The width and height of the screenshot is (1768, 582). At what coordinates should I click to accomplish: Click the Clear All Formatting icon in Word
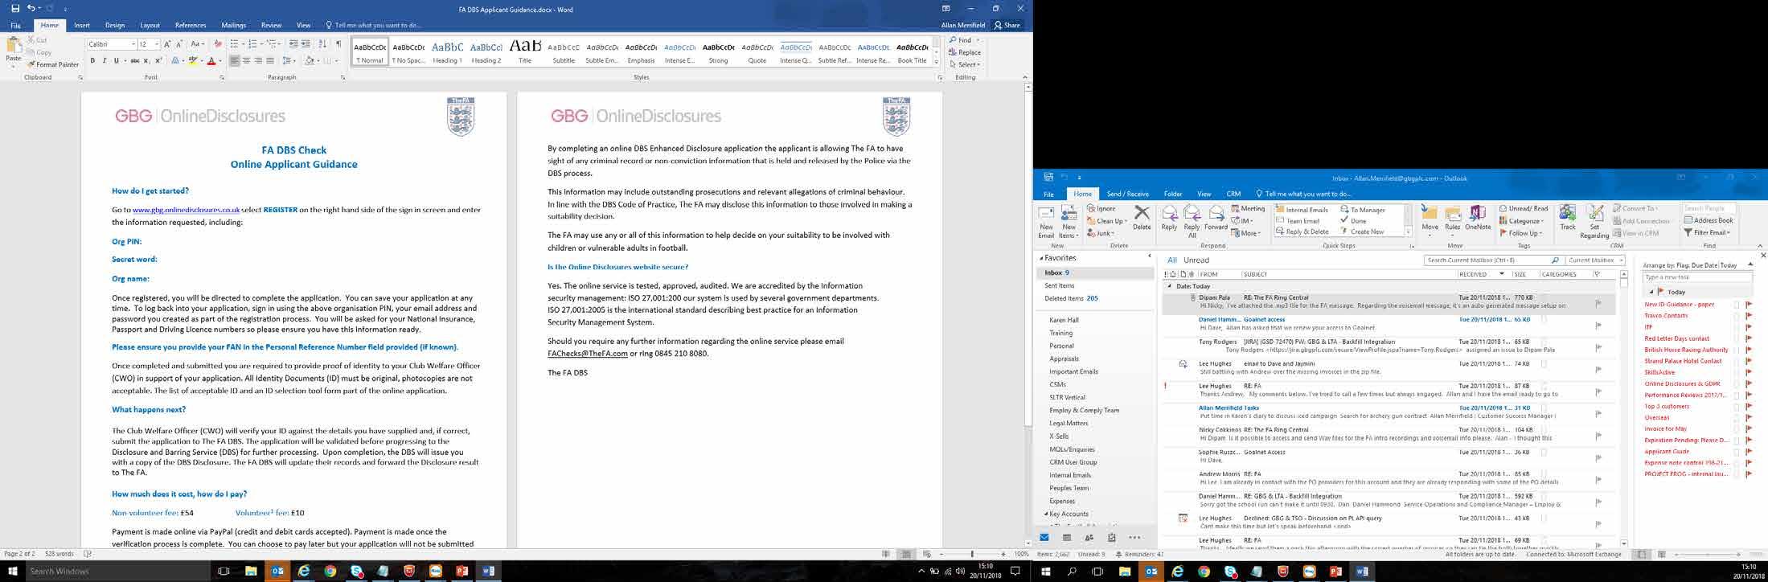click(x=218, y=44)
